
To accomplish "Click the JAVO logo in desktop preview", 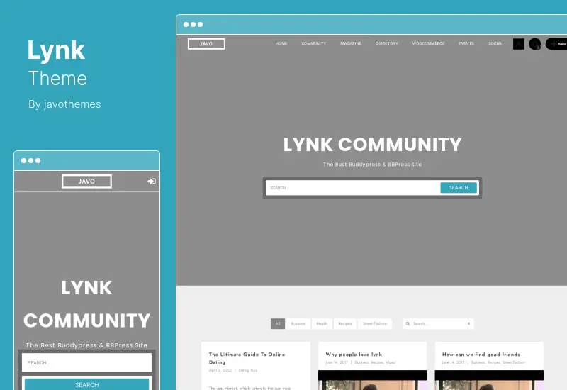I will (x=206, y=44).
